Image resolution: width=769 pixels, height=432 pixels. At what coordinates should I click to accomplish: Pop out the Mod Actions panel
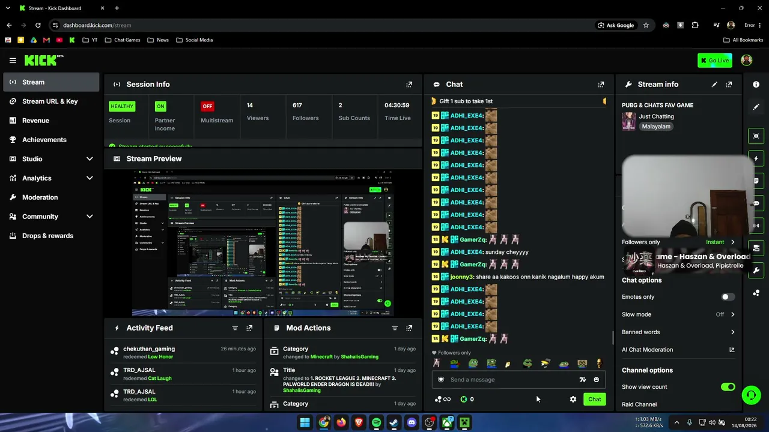(409, 328)
